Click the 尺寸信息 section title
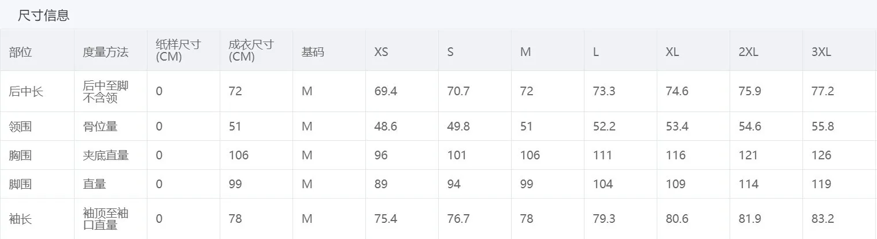This screenshot has height=239, width=877. [43, 16]
